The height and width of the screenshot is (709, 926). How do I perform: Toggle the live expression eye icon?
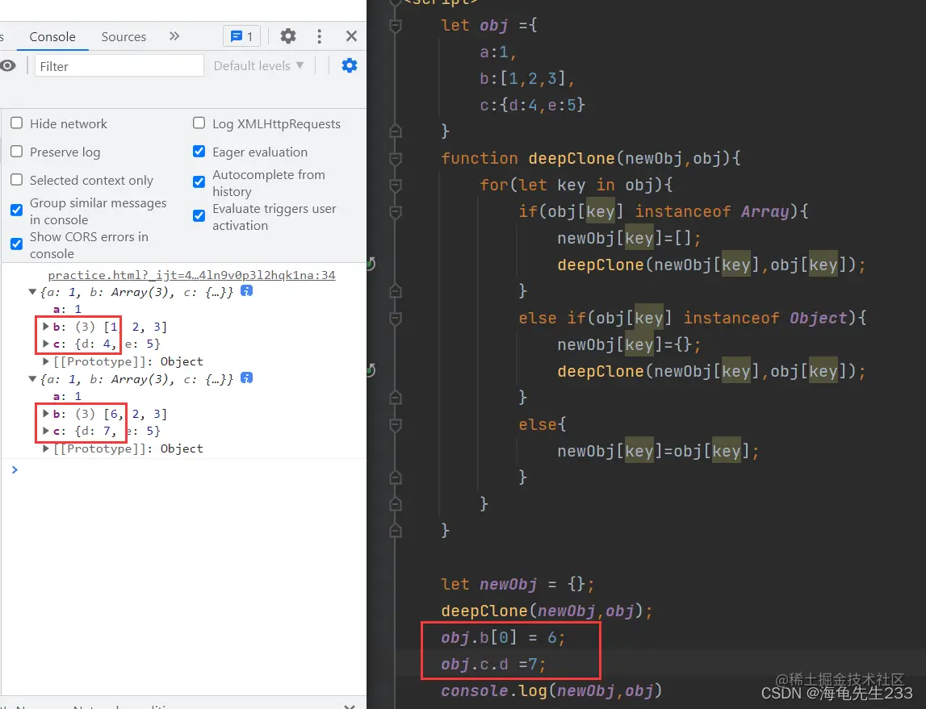[8, 65]
